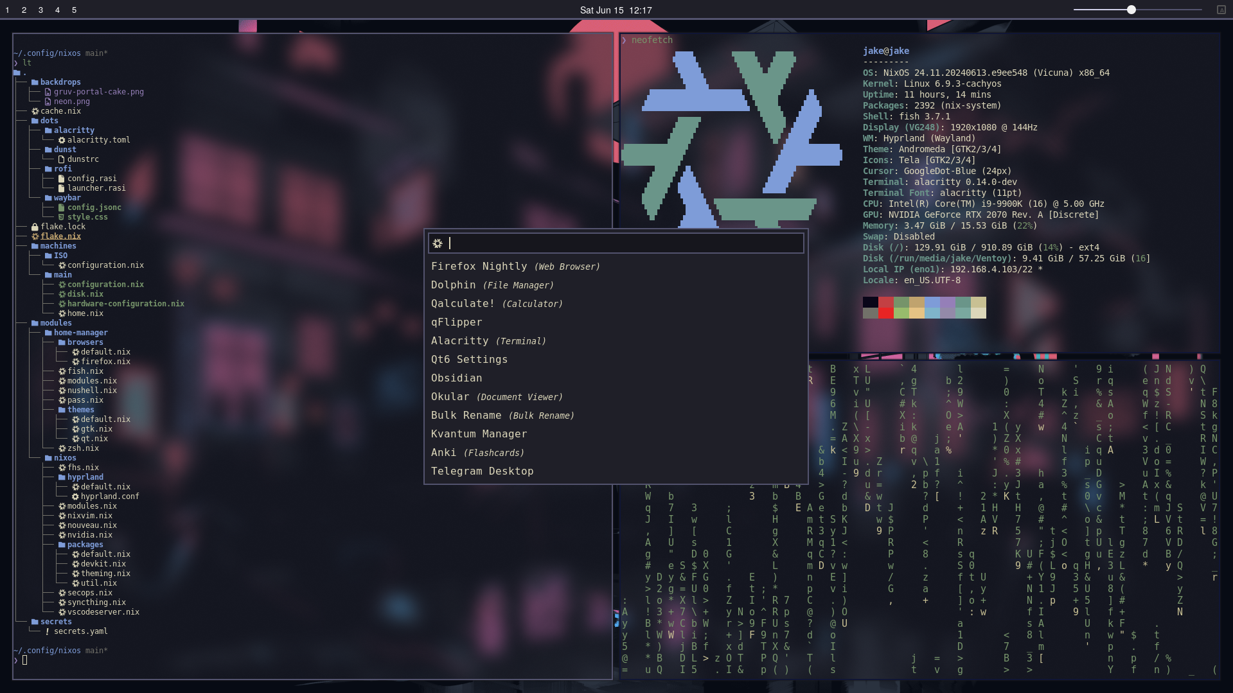
Task: Click the gear icon beside cache.nix
Action: point(35,111)
